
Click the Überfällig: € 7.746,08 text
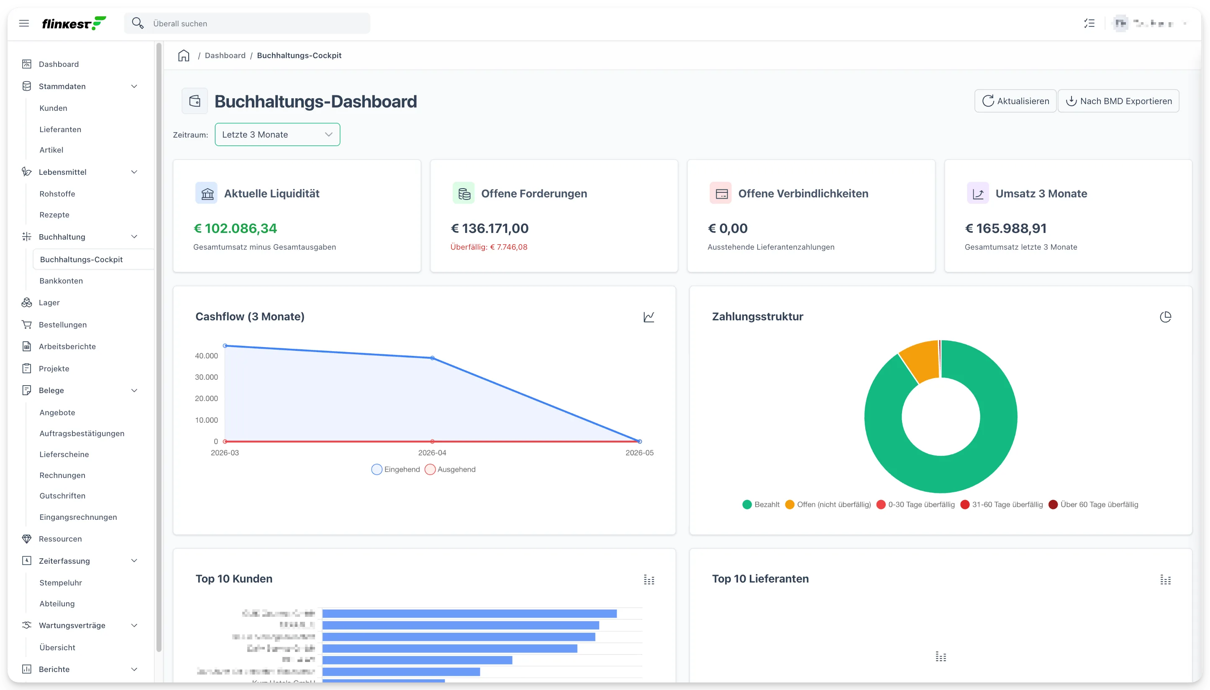[489, 247]
